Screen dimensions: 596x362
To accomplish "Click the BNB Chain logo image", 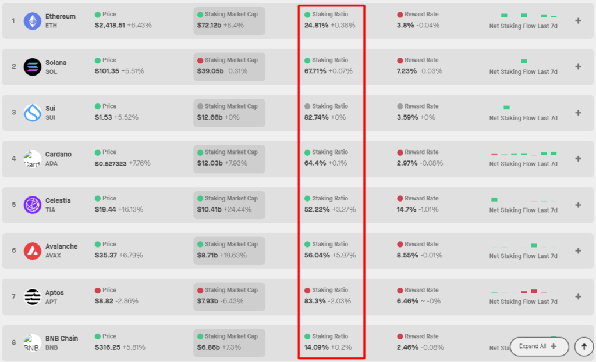I will [33, 343].
